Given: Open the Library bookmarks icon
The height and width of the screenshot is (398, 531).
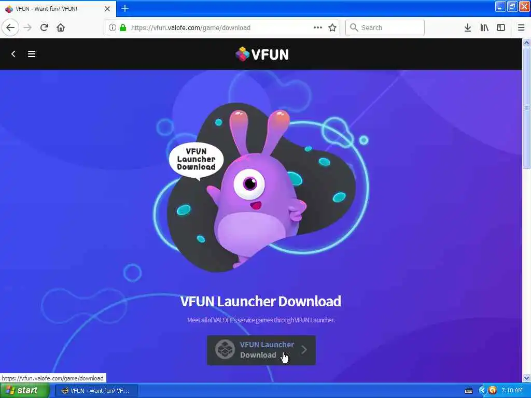Looking at the screenshot, I should (484, 27).
